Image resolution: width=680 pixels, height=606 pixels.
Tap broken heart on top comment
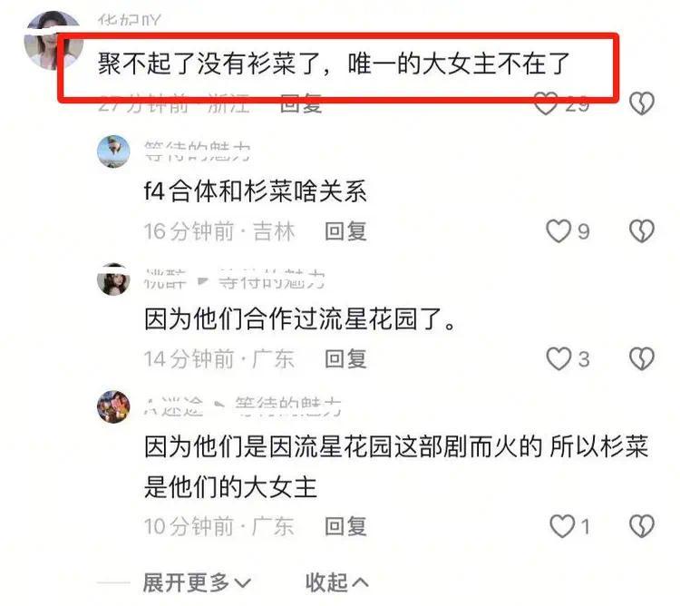(641, 103)
